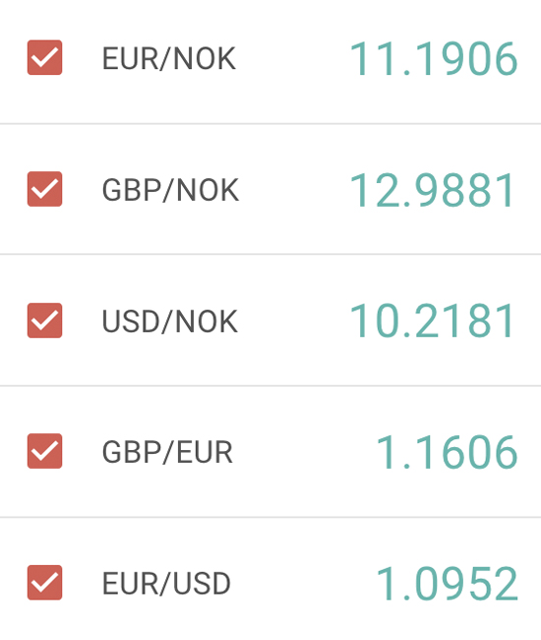This screenshot has height=640, width=541.
Task: Choose the GBP/EUR pair label
Action: [x=167, y=452]
